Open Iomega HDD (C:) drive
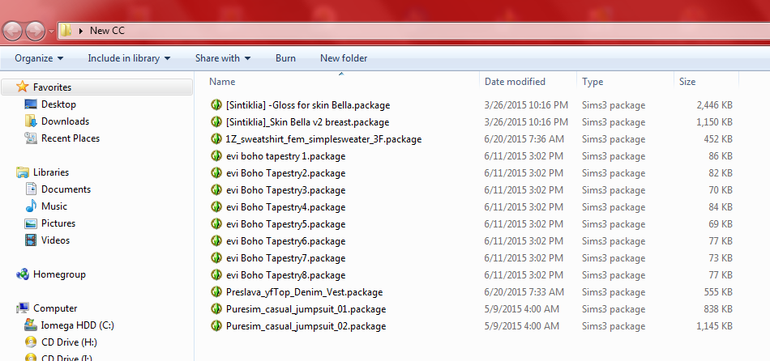Viewport: 770px width, 361px height. pyautogui.click(x=78, y=325)
